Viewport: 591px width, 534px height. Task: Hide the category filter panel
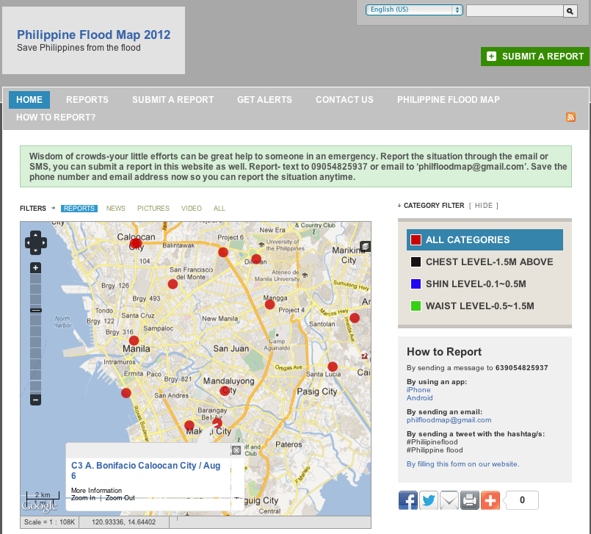pyautogui.click(x=484, y=206)
